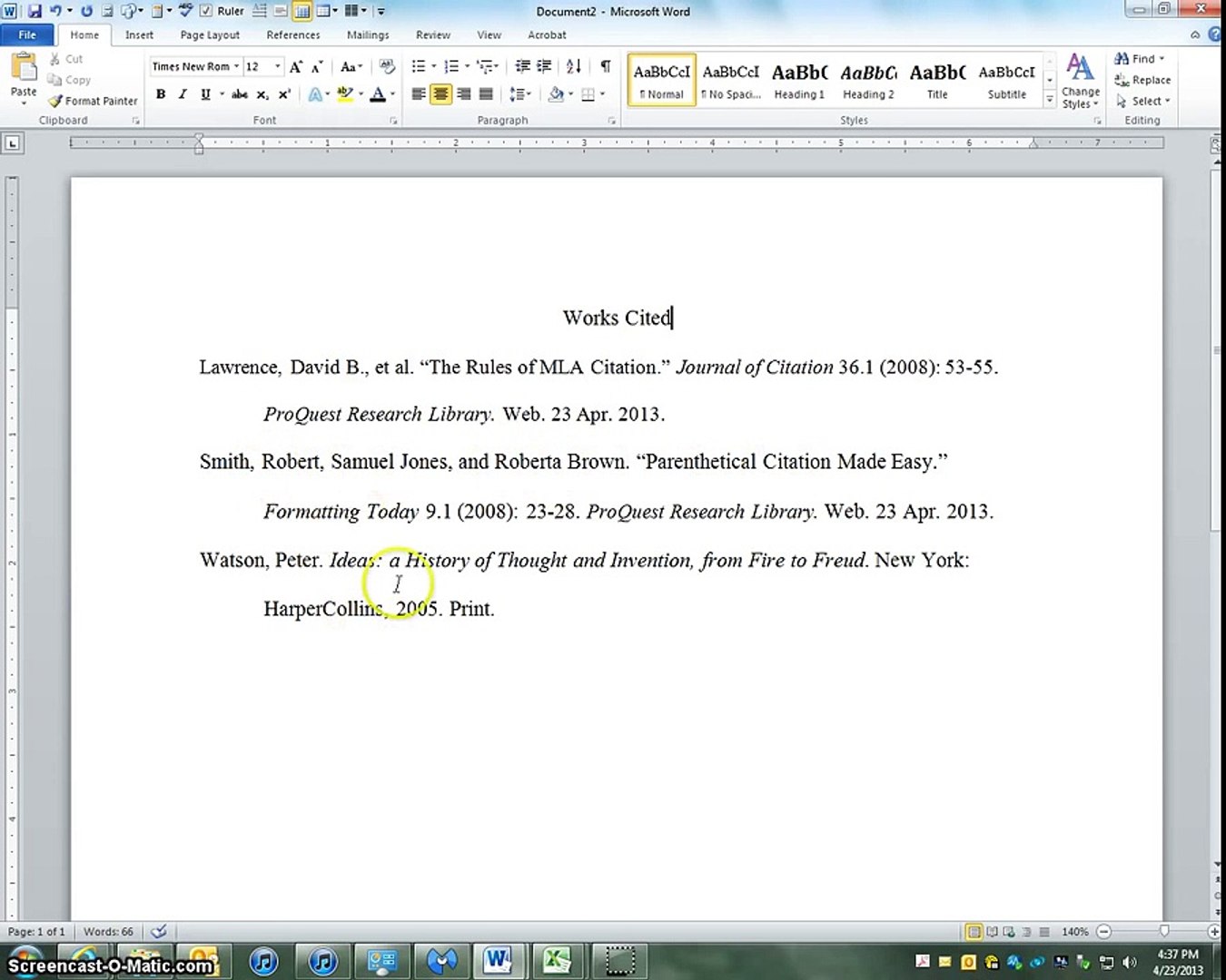Open the font size dropdown
The width and height of the screenshot is (1226, 980).
[278, 66]
